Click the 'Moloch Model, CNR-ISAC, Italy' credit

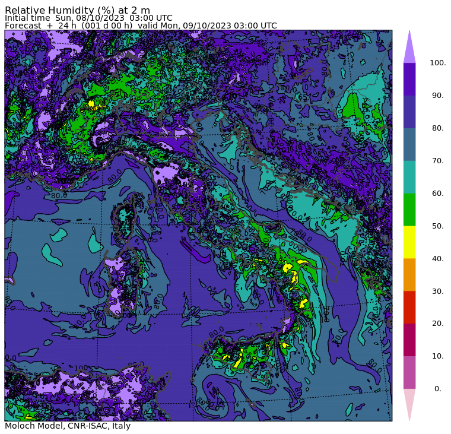(x=68, y=426)
